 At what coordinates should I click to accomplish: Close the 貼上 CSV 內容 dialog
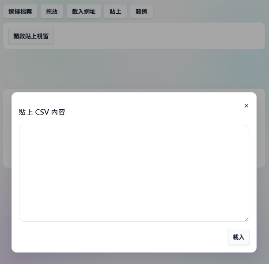tap(246, 106)
